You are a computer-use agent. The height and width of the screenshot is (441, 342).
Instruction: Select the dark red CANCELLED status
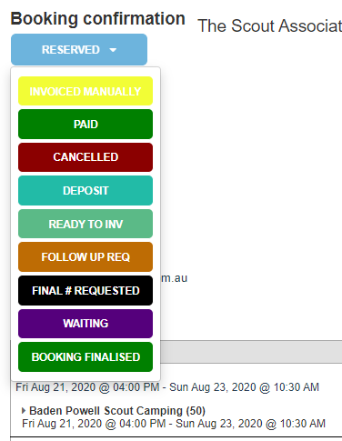click(85, 157)
